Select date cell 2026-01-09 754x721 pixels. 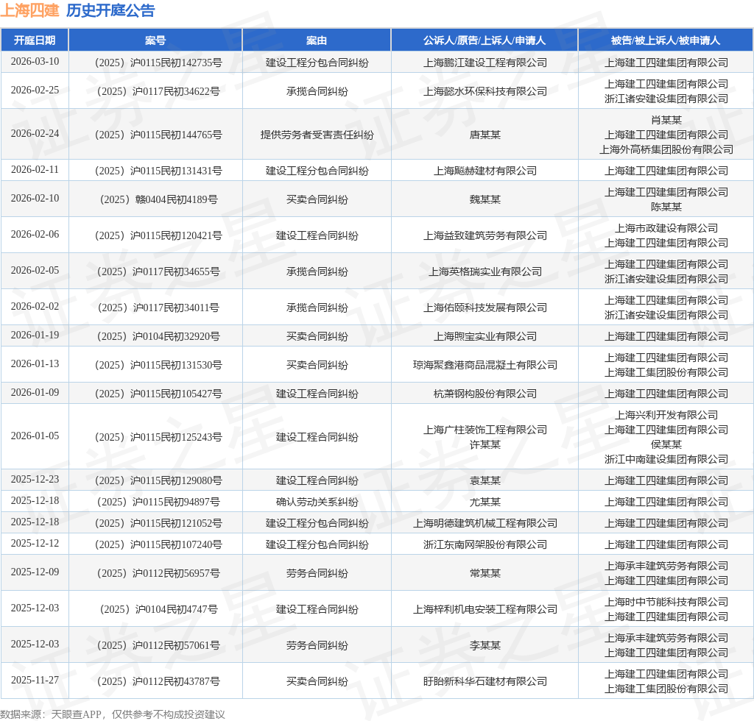tap(35, 393)
